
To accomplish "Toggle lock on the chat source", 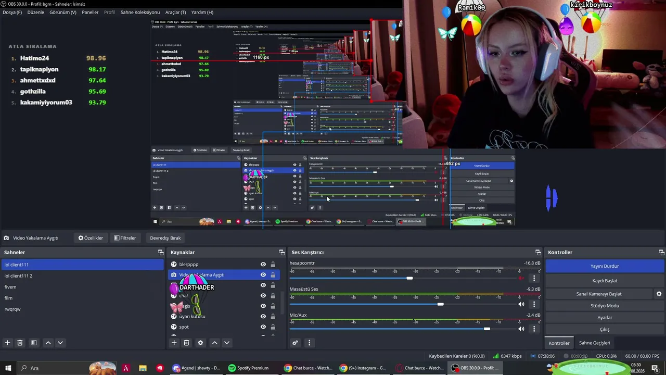I will (273, 296).
